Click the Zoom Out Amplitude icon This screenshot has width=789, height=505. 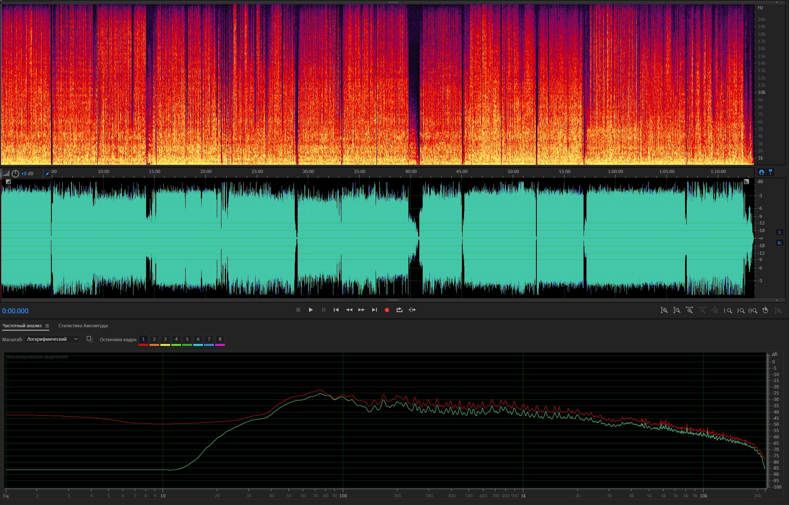(677, 310)
